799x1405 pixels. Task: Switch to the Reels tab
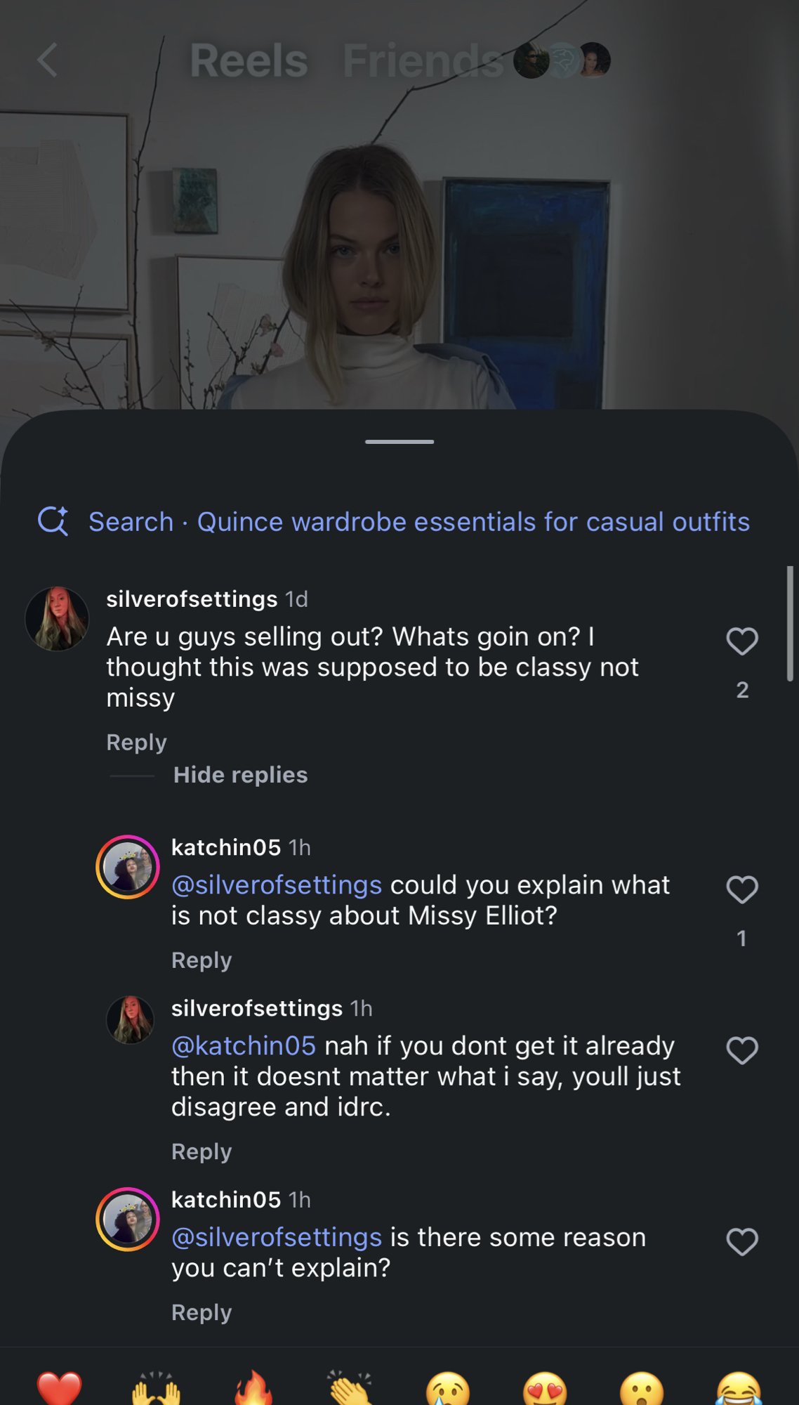point(249,60)
